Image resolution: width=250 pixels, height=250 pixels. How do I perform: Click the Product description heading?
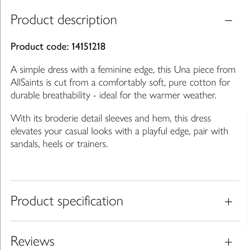coord(64,20)
